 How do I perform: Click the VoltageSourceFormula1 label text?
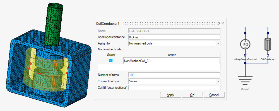pyautogui.click(x=245, y=60)
